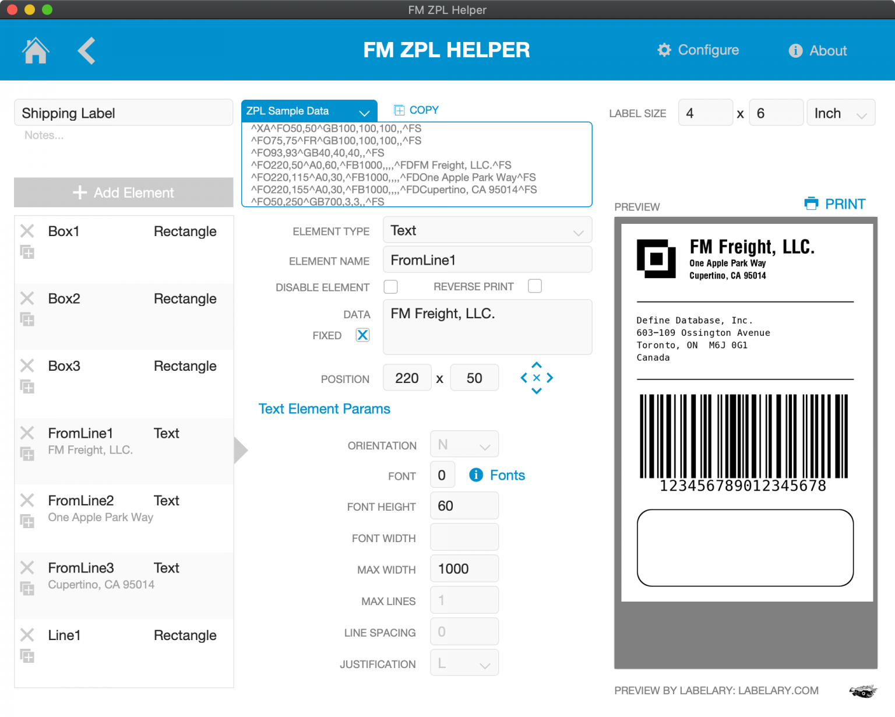Image resolution: width=895 pixels, height=717 pixels.
Task: Enable Reverse Print for FromLine1
Action: [x=534, y=286]
